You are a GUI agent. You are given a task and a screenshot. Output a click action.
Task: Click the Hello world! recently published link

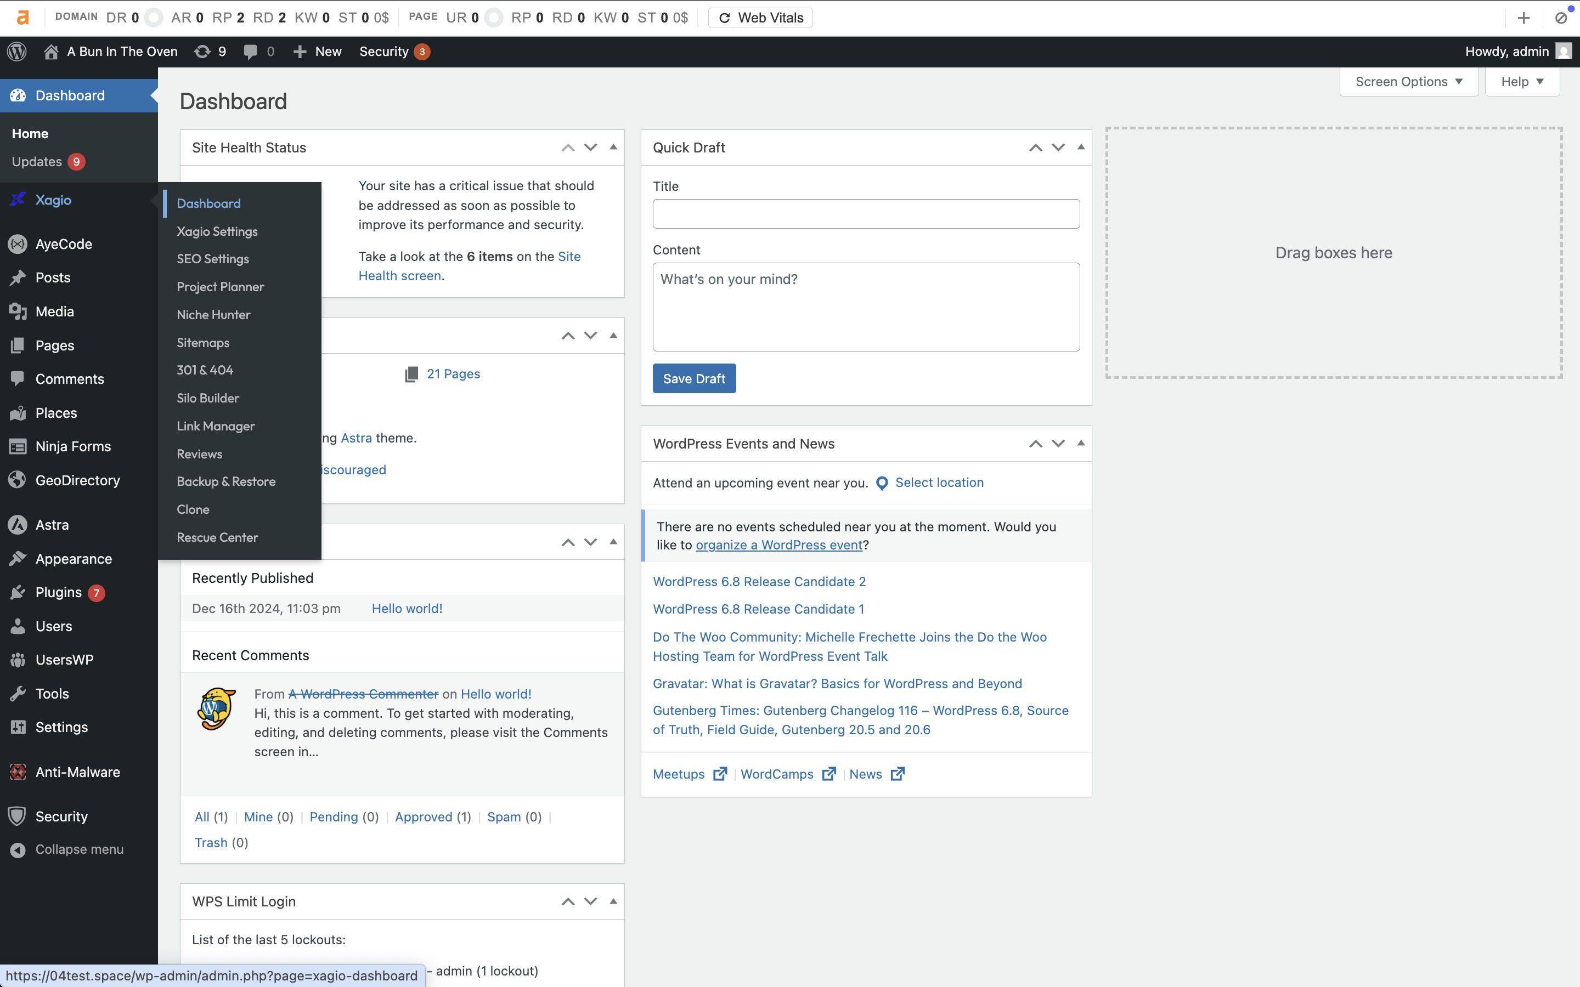407,609
